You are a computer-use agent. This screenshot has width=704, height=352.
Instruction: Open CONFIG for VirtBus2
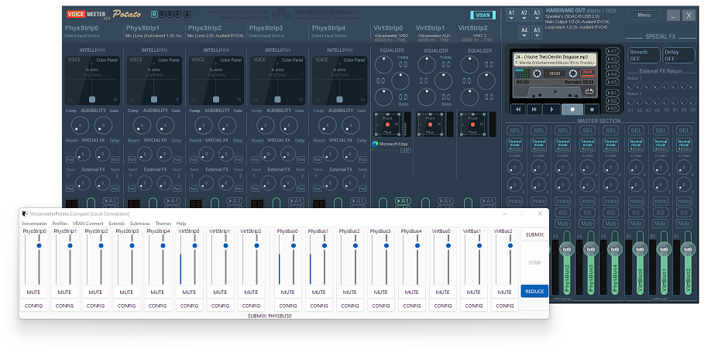tap(503, 306)
